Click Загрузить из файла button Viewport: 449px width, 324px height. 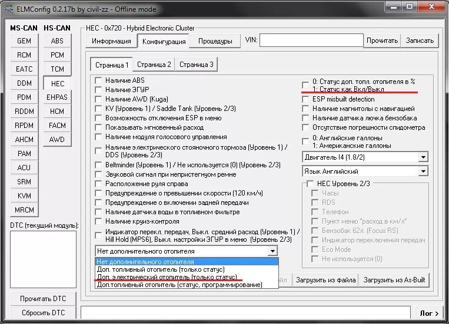coord(325,280)
